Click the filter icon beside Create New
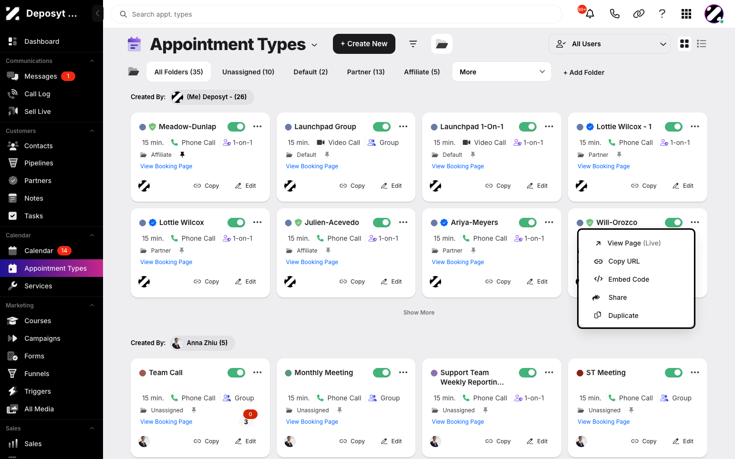 (x=413, y=44)
